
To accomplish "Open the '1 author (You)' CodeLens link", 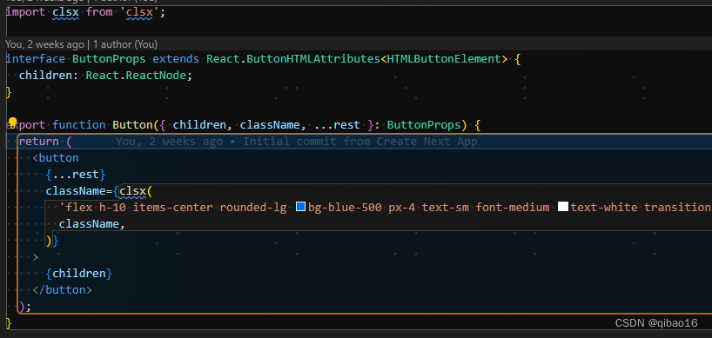I will [x=125, y=44].
